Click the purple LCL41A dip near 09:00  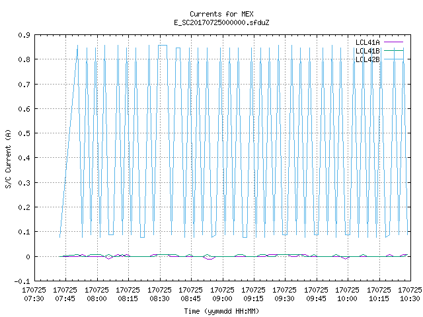coord(210,258)
